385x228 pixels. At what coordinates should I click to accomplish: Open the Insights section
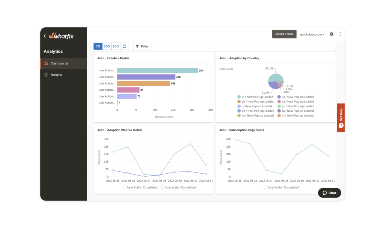click(64, 75)
